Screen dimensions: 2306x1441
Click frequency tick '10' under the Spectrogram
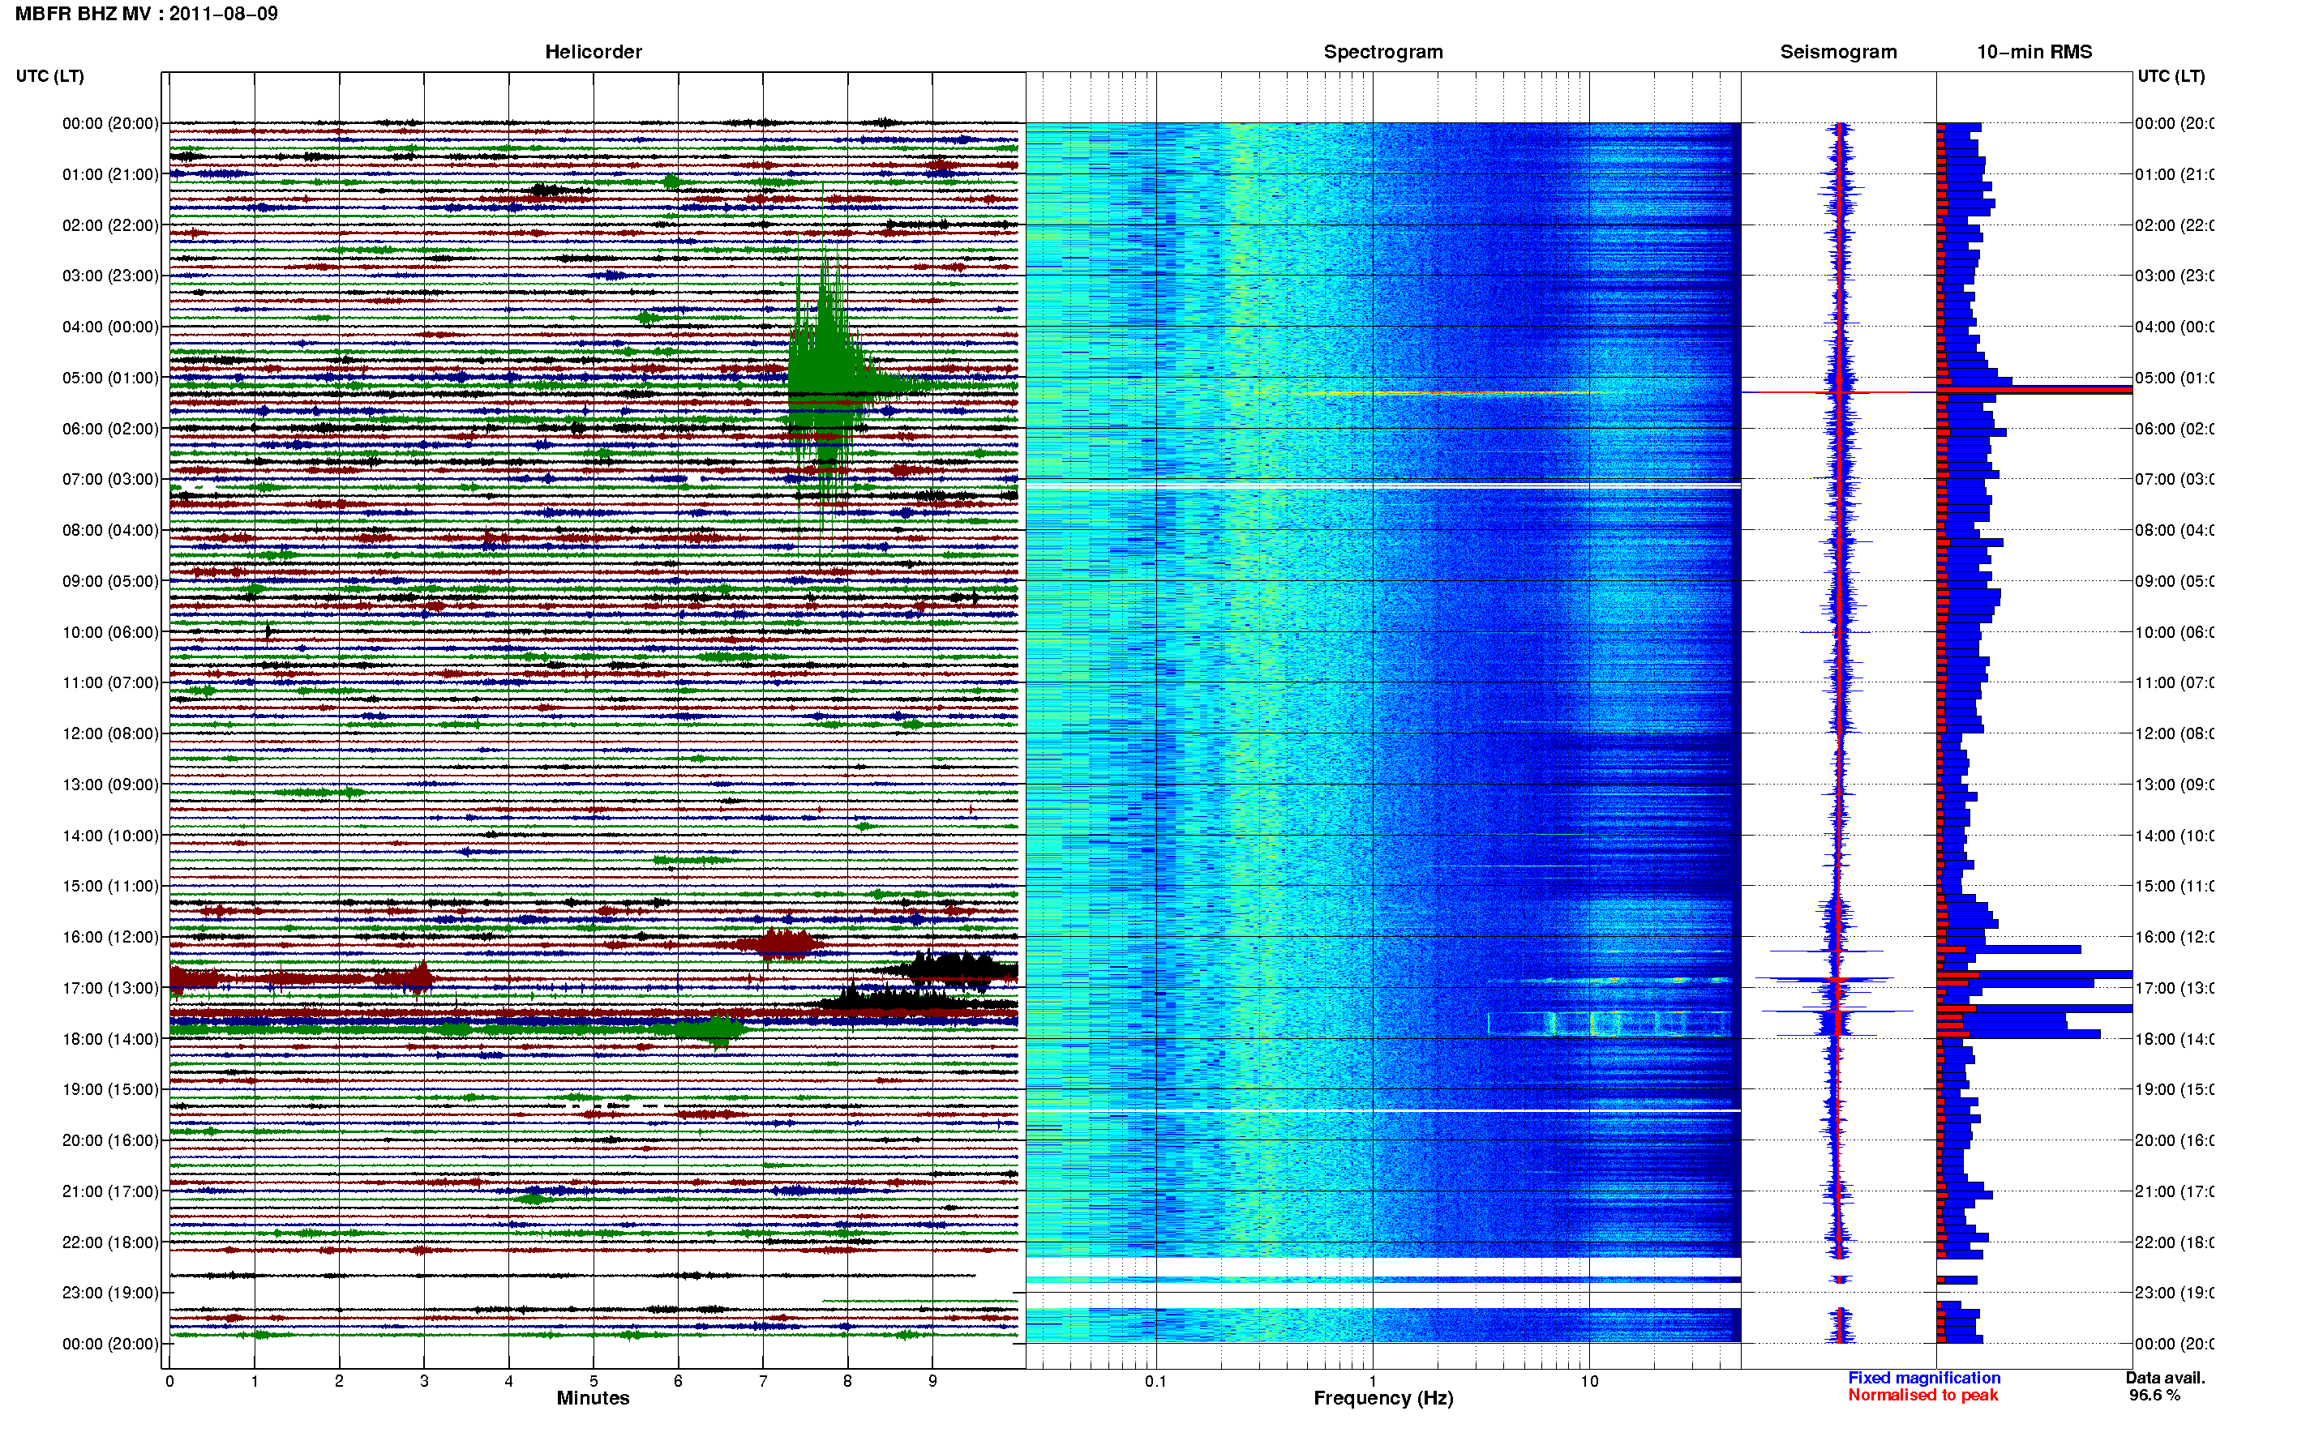[x=1589, y=1380]
